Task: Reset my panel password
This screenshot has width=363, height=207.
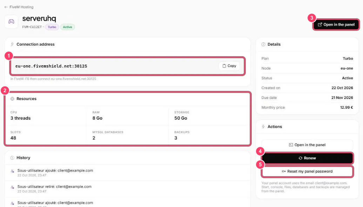Action: (307, 171)
